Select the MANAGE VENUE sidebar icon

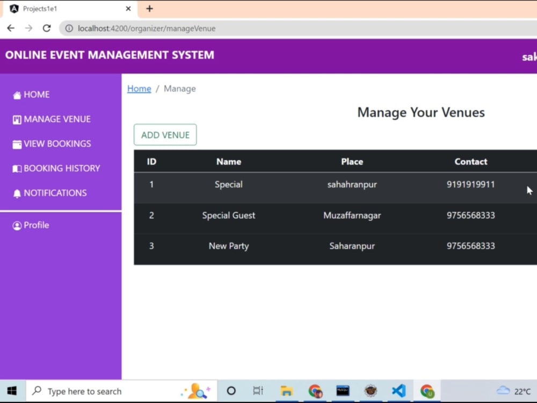[x=17, y=119]
